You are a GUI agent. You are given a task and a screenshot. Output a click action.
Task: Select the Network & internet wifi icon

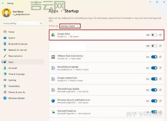tap(5, 50)
